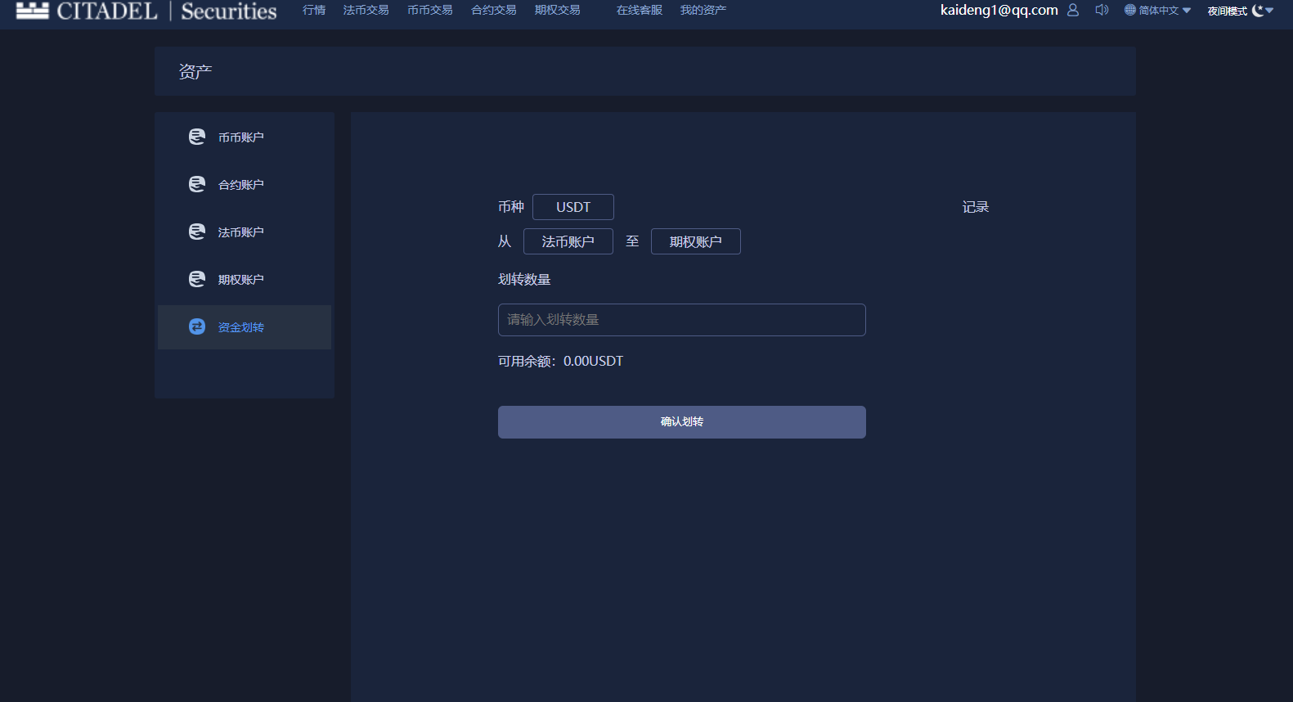Viewport: 1293px width, 702px height.
Task: Click the 可用余额: 0.00USDT text
Action: pyautogui.click(x=560, y=361)
